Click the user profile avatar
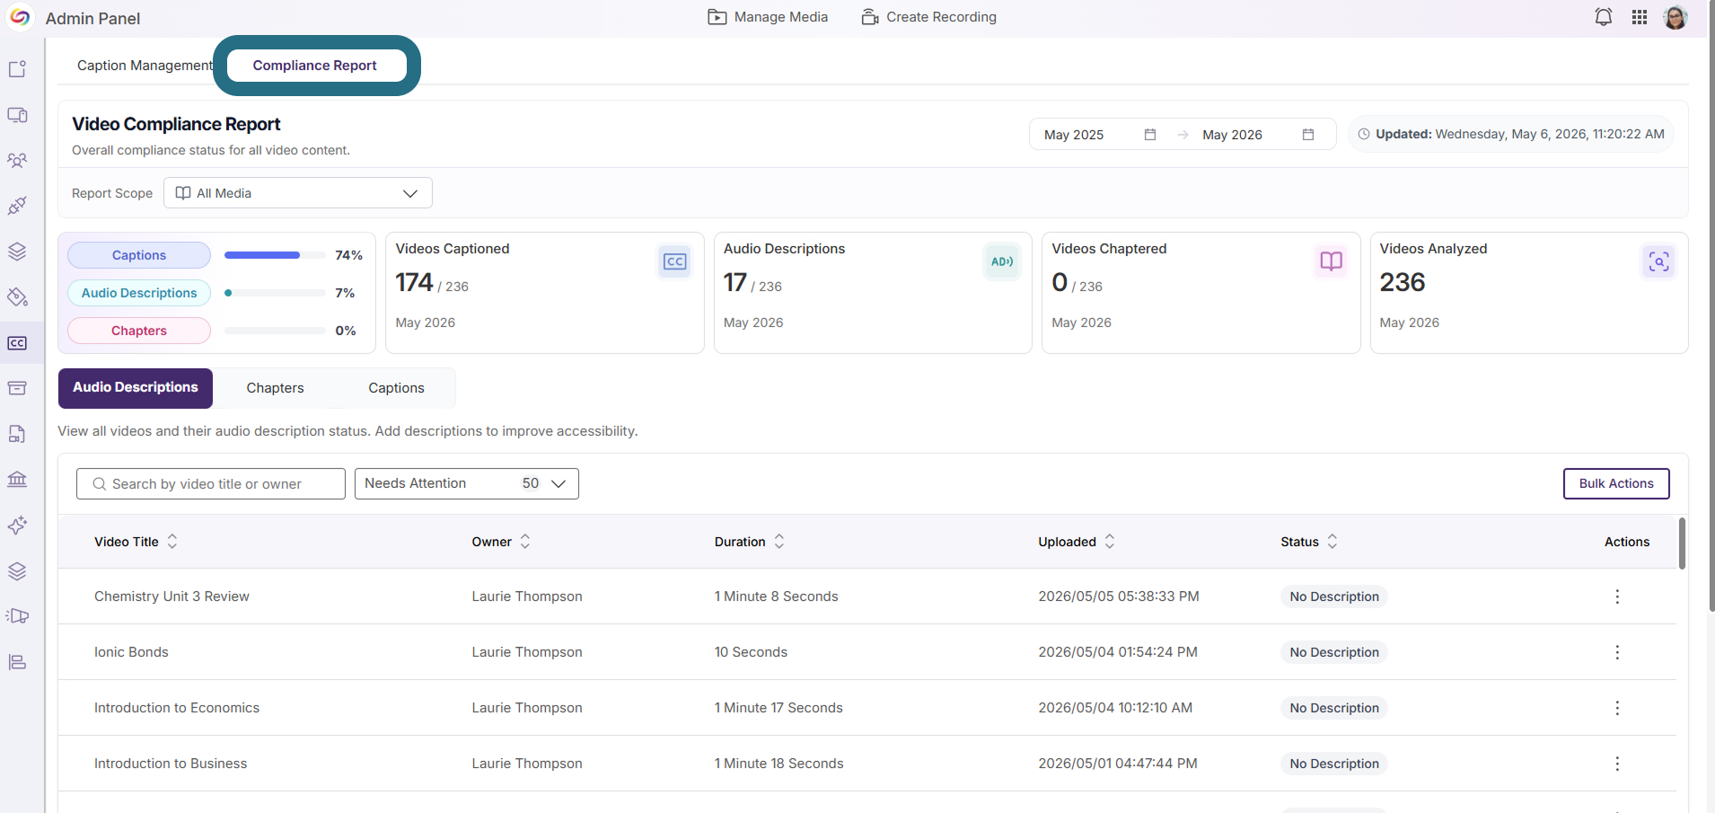Image resolution: width=1715 pixels, height=813 pixels. [1675, 17]
